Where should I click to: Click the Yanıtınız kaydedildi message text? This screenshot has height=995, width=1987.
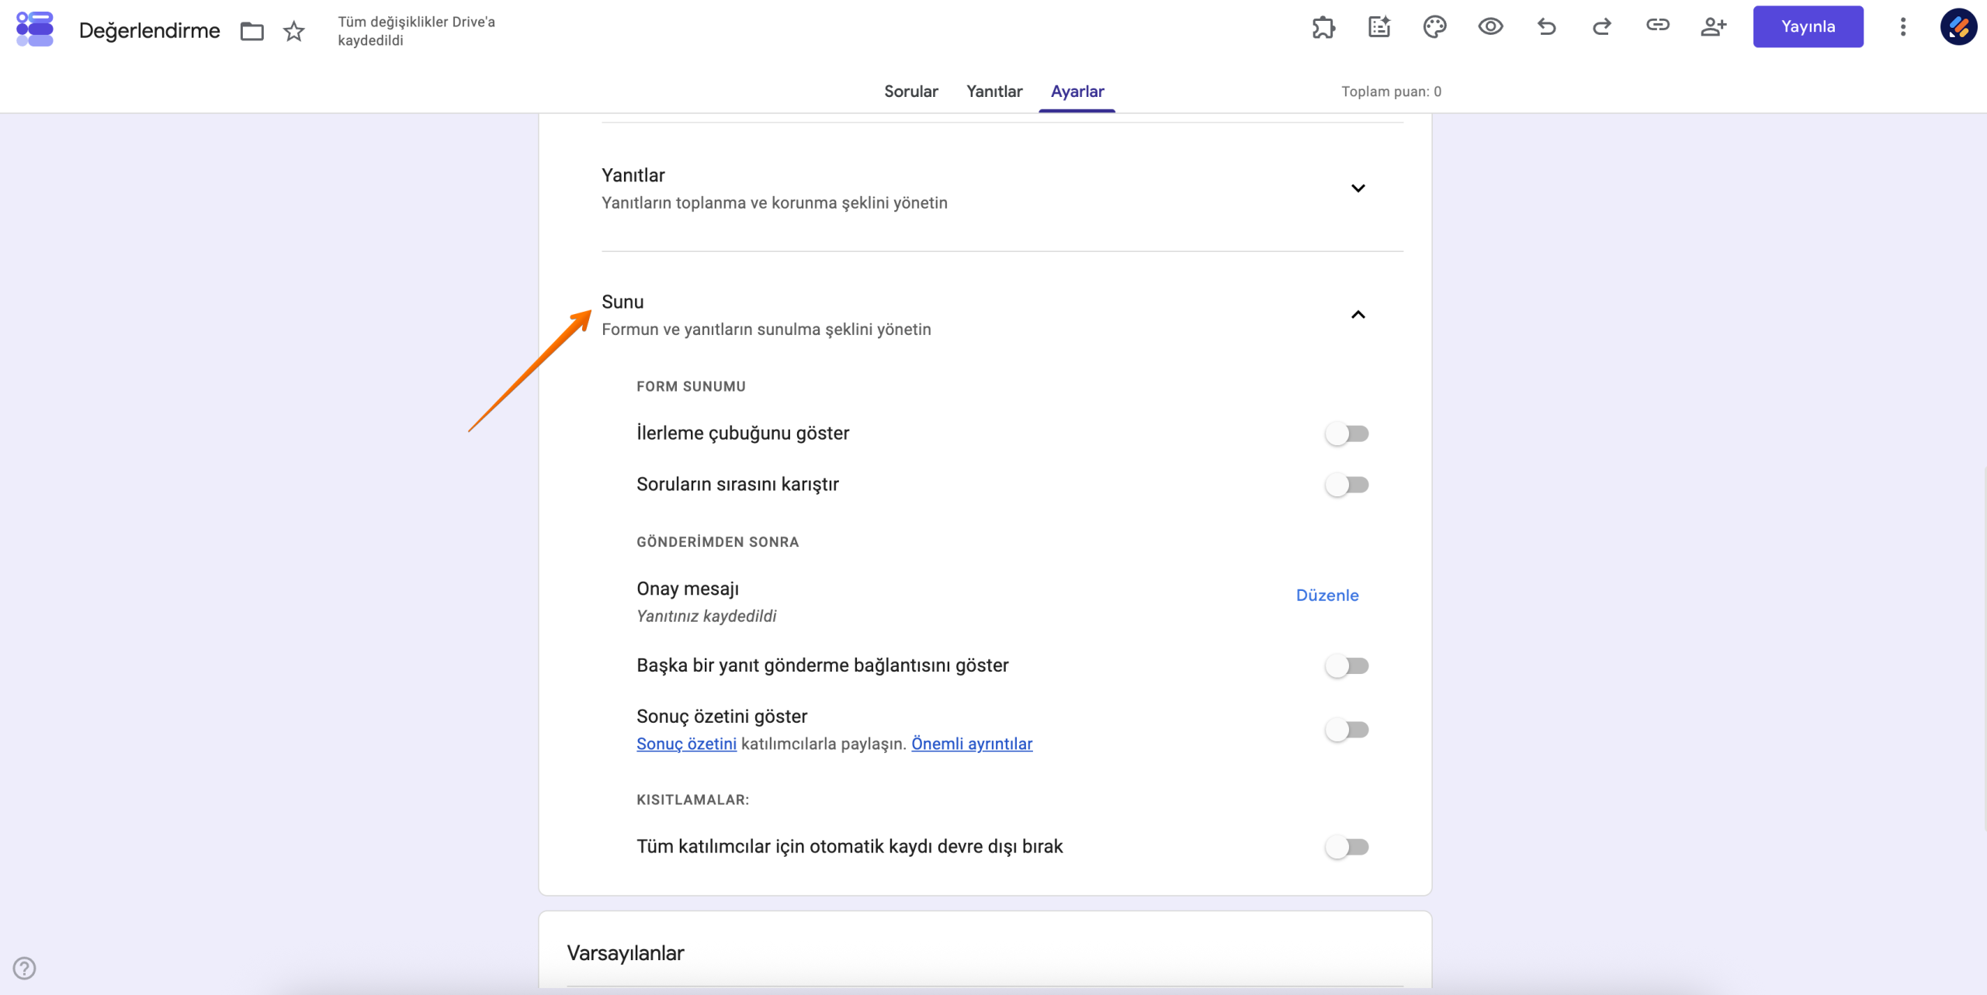tap(706, 616)
